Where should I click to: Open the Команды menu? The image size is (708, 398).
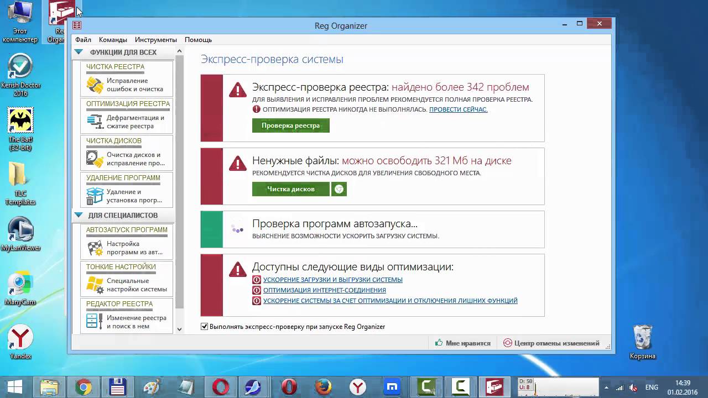(x=113, y=40)
